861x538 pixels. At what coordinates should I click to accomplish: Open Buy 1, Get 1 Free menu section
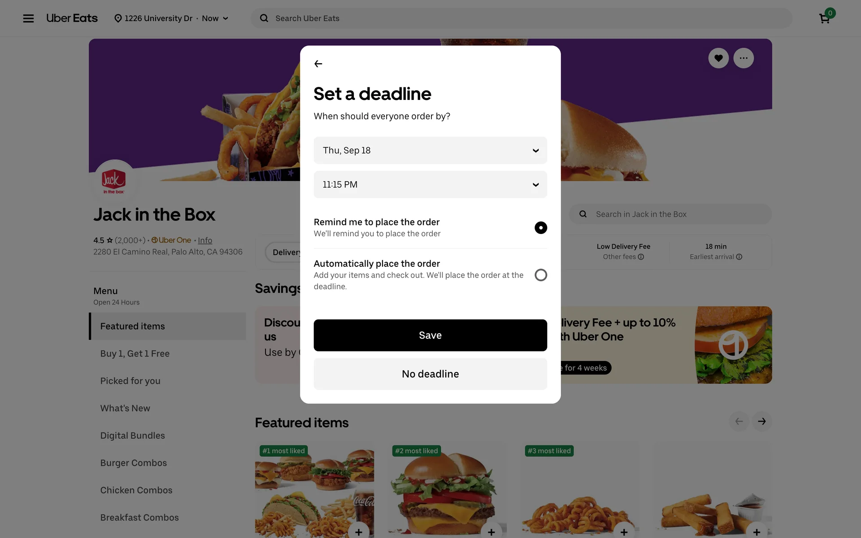pyautogui.click(x=135, y=353)
